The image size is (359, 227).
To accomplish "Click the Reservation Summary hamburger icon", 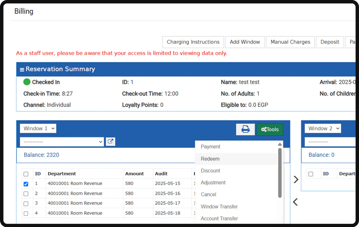I will click(x=22, y=70).
